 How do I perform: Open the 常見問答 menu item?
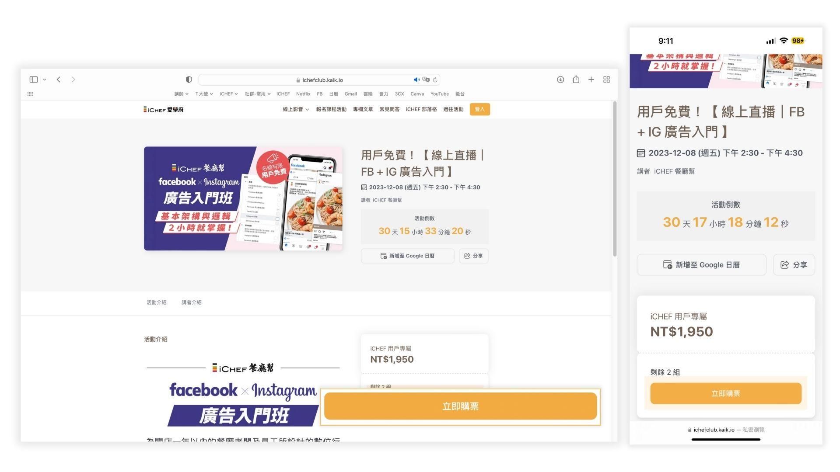click(x=389, y=109)
